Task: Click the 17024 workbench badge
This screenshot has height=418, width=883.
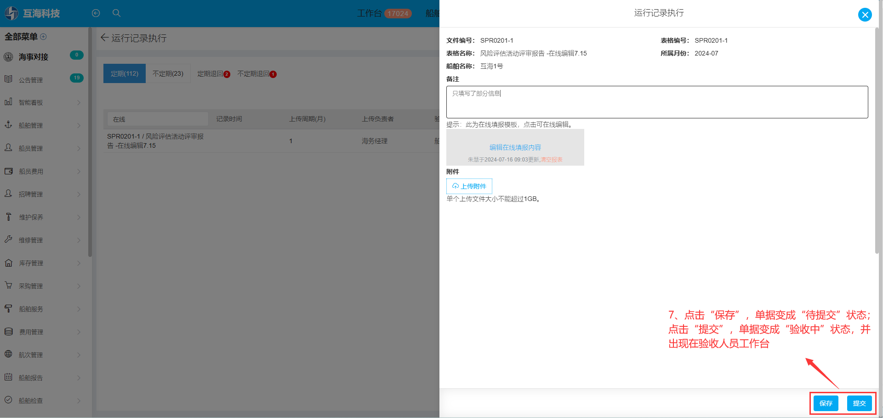Action: click(398, 13)
